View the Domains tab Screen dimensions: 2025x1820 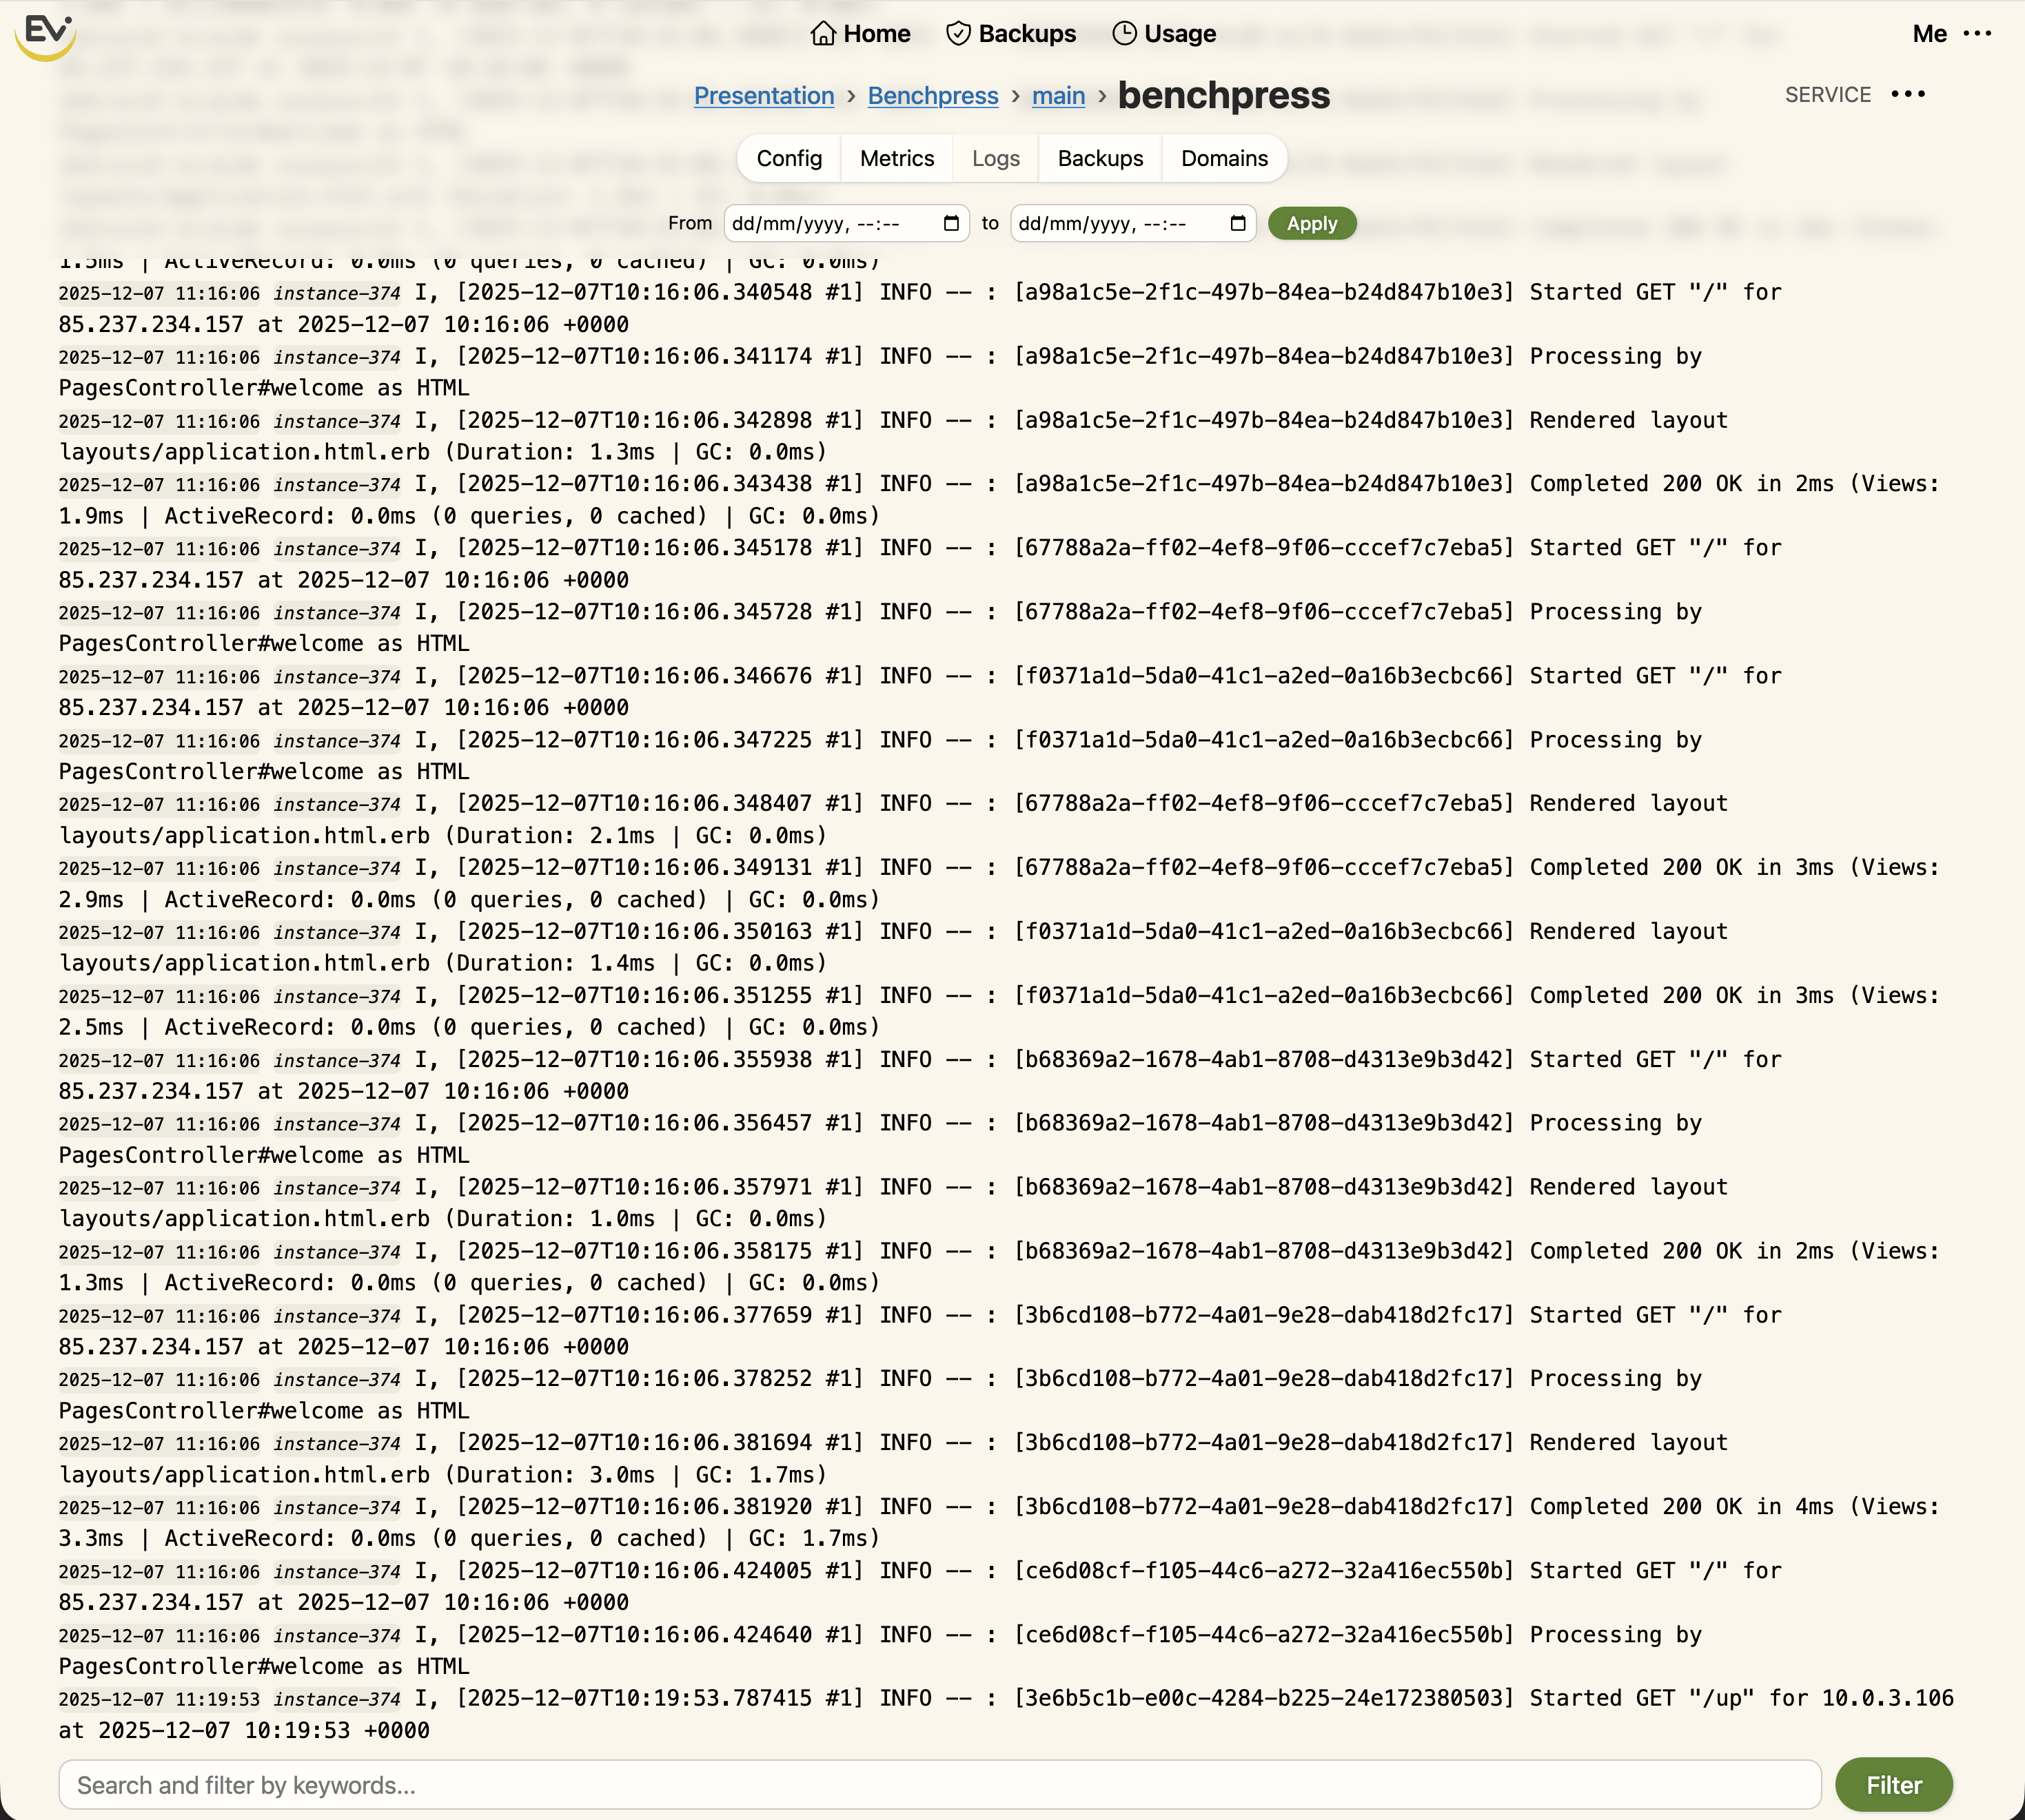1225,158
